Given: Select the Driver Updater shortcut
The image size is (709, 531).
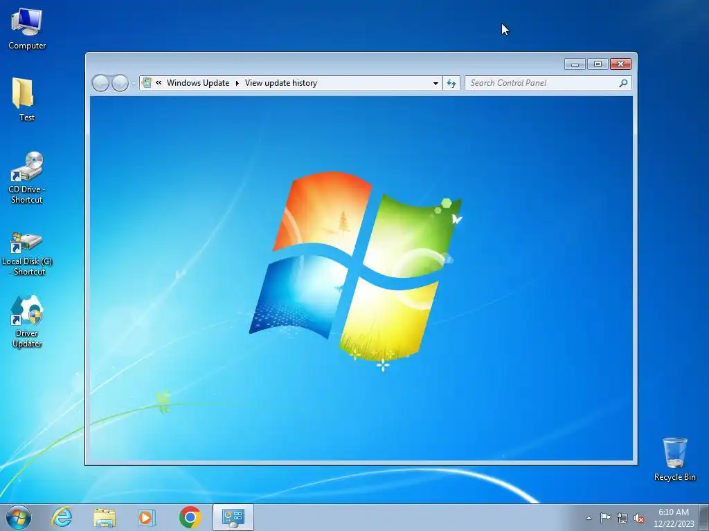Looking at the screenshot, I should 27,322.
